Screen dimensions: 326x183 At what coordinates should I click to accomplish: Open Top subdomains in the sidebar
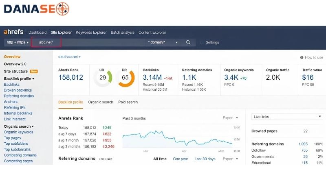coord(17,149)
